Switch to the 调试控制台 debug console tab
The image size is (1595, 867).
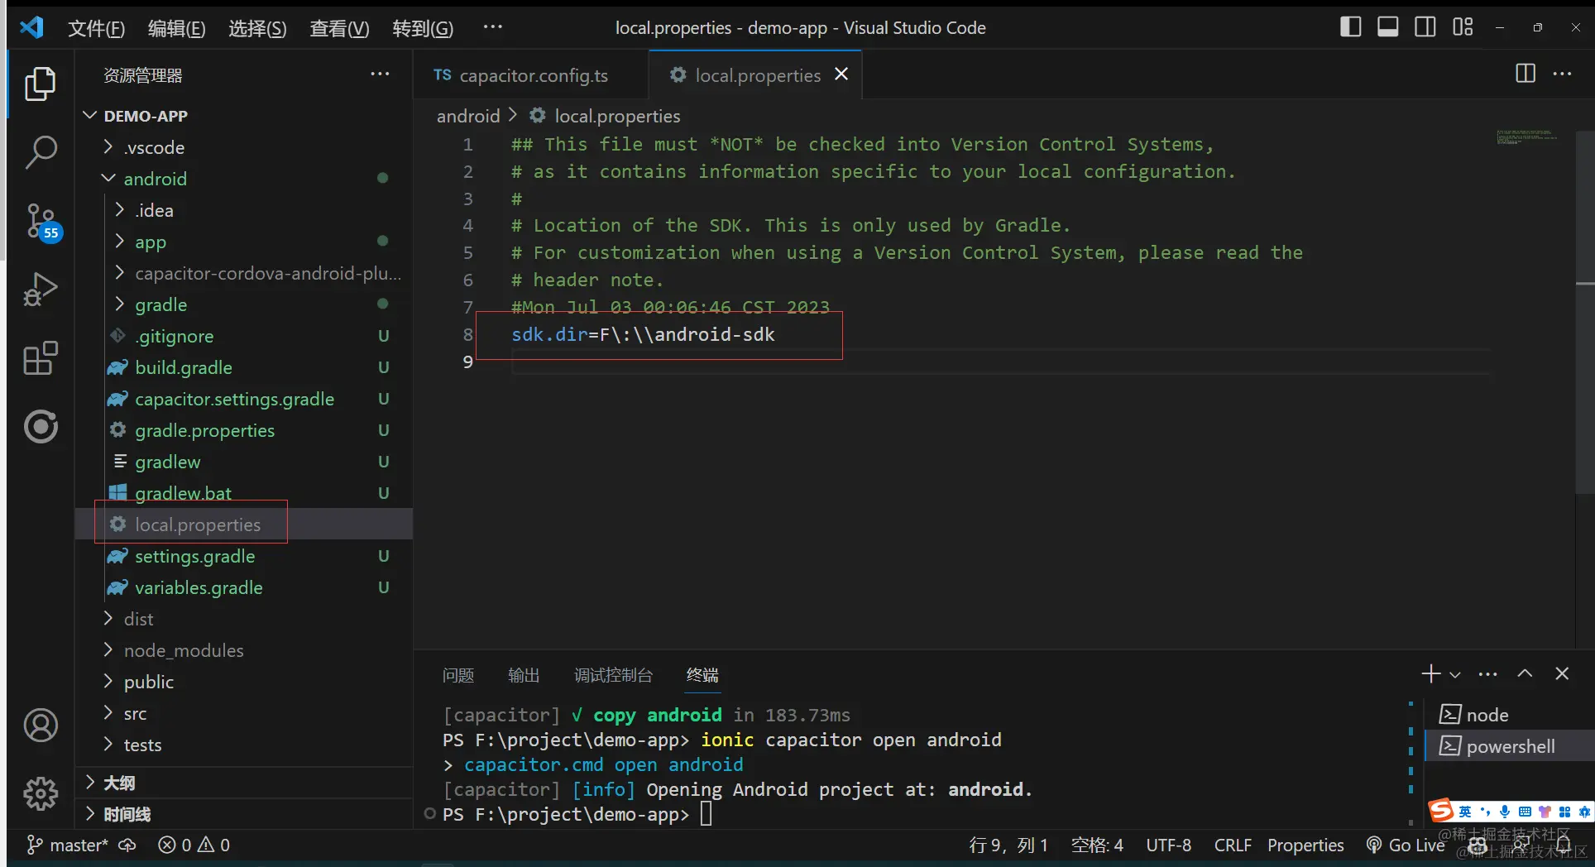pyautogui.click(x=613, y=675)
